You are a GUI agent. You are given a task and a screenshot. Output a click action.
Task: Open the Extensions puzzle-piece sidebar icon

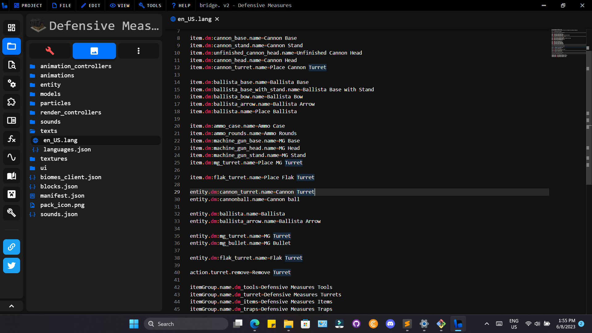pos(11,102)
